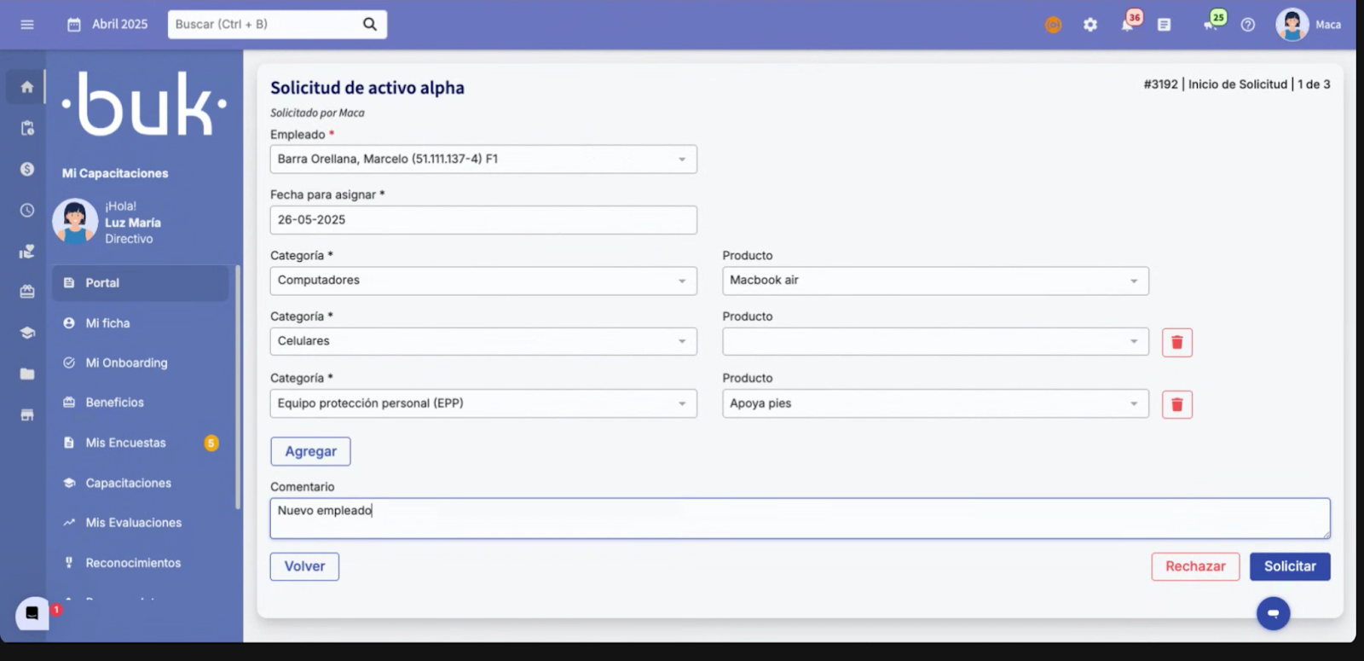This screenshot has height=661, width=1364.
Task: Go to Mi ficha in sidebar
Action: [108, 323]
